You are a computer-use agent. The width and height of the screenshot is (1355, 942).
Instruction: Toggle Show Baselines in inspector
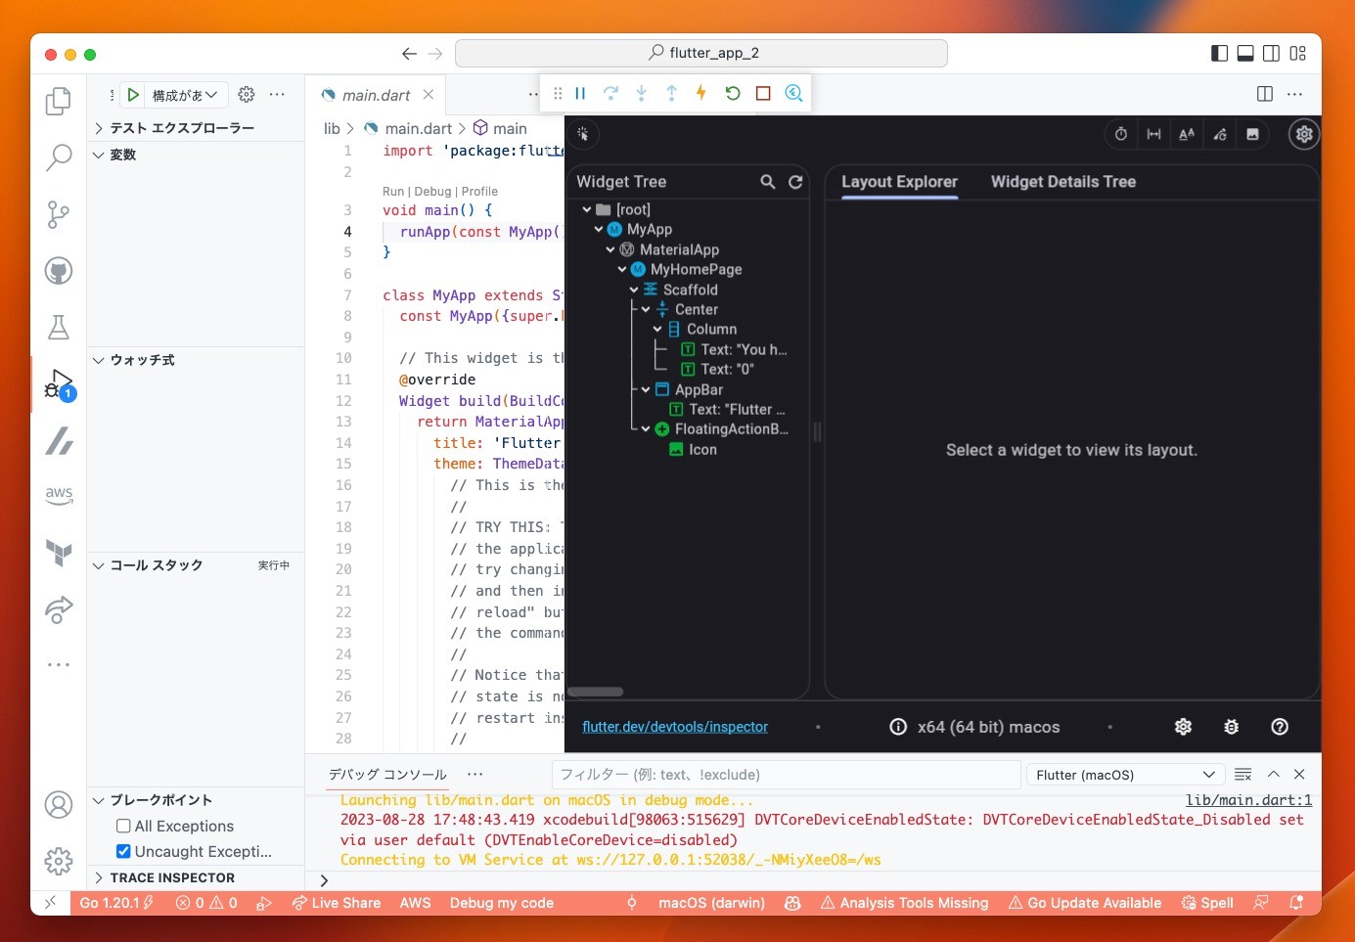pos(1187,134)
